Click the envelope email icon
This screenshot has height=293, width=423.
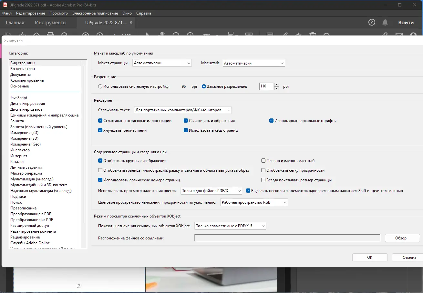coord(399,35)
